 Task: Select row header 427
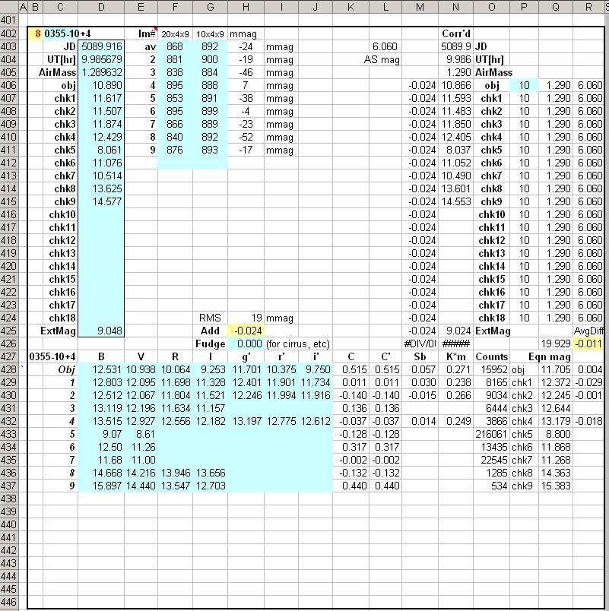tap(8, 356)
